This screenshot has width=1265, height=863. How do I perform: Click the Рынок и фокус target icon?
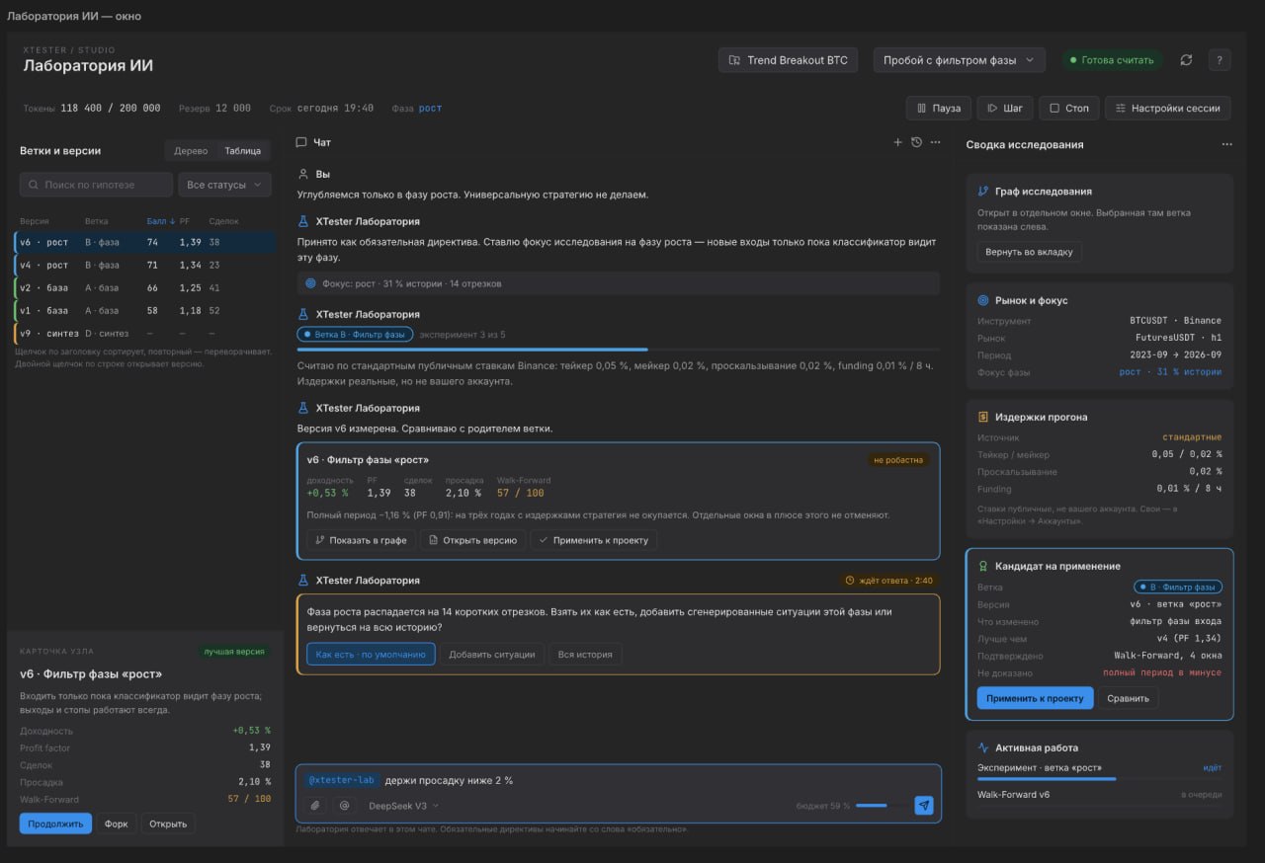[982, 300]
